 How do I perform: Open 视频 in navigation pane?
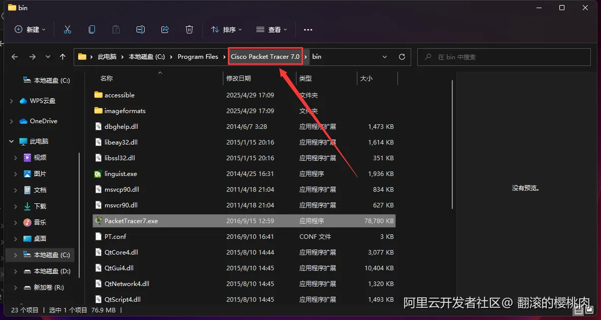(40, 157)
